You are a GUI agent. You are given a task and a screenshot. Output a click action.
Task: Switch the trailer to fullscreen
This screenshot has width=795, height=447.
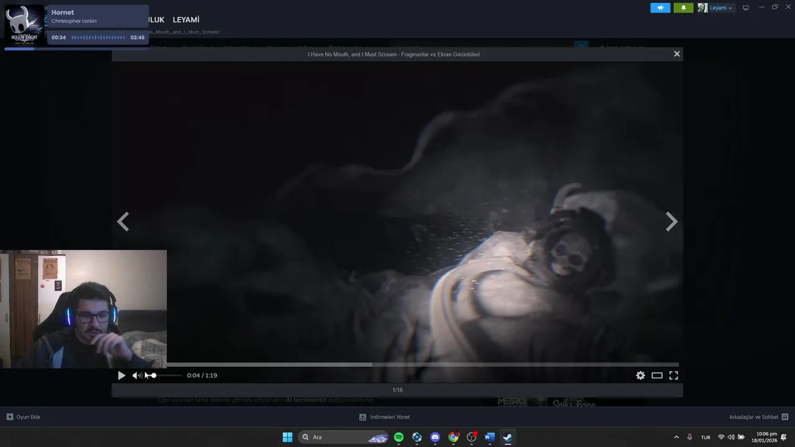point(673,376)
